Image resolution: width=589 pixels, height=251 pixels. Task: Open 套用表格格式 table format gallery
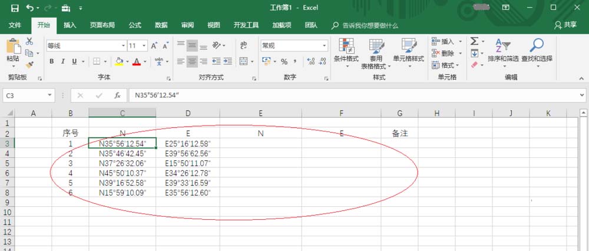tap(376, 54)
